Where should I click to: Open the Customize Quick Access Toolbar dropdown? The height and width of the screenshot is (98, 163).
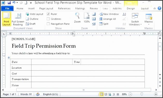point(31,3)
